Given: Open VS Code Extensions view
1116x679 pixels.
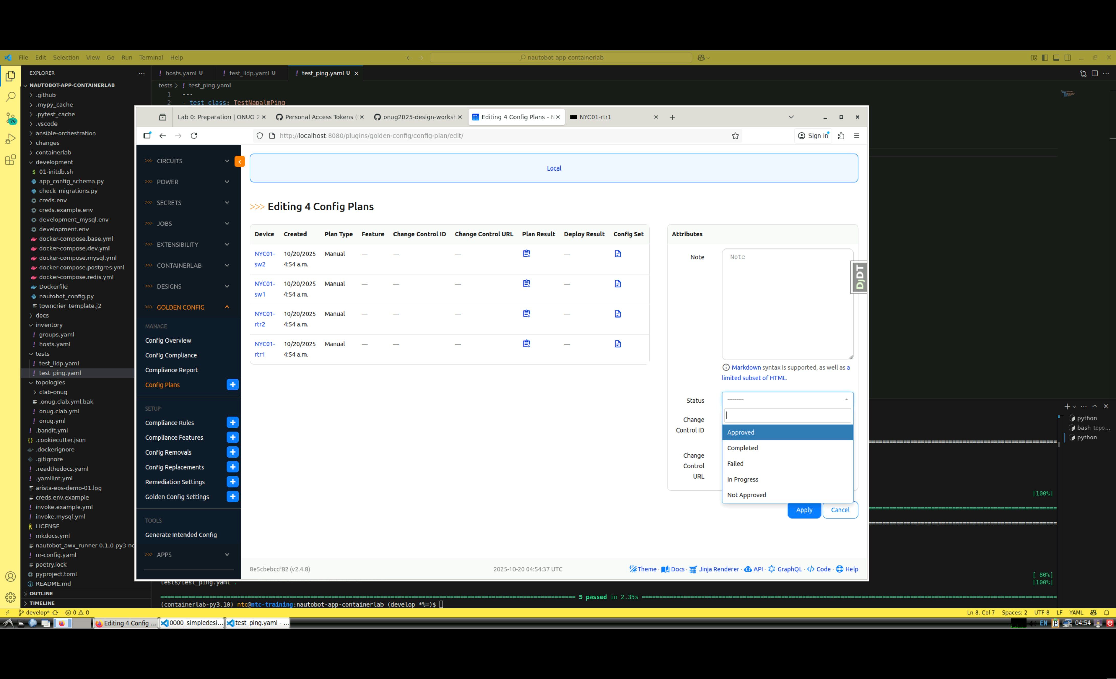Looking at the screenshot, I should [x=10, y=160].
